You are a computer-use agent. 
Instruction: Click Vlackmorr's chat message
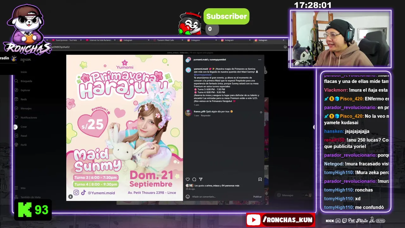click(356, 90)
